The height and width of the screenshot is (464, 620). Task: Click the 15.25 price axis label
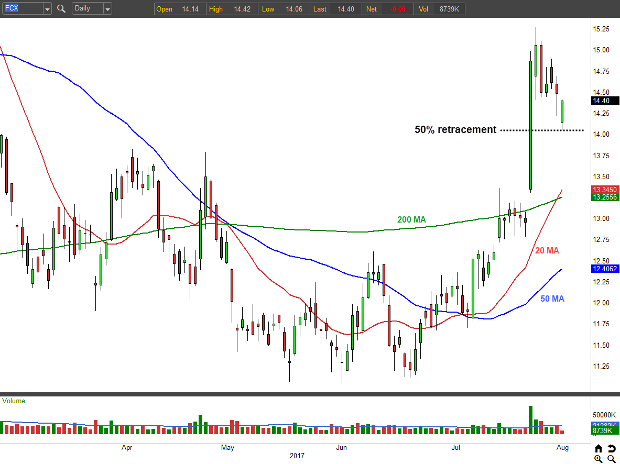pyautogui.click(x=601, y=29)
